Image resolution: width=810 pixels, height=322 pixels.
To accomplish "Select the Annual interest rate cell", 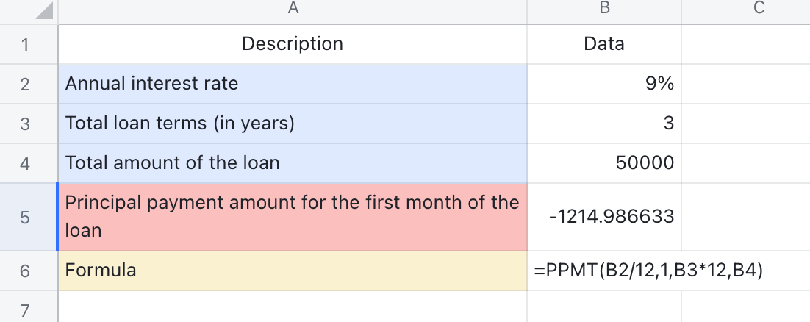I will pyautogui.click(x=293, y=84).
